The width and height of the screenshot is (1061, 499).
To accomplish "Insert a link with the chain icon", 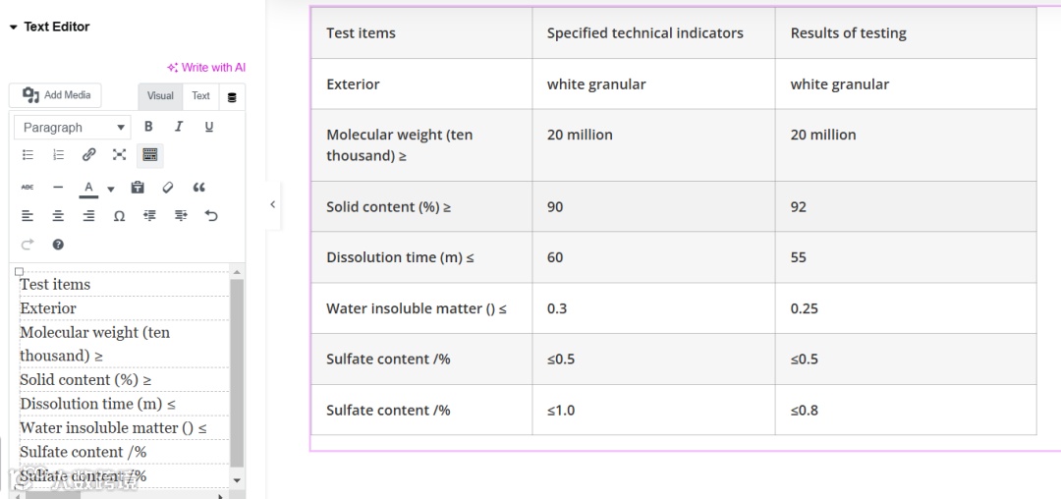I will [88, 155].
